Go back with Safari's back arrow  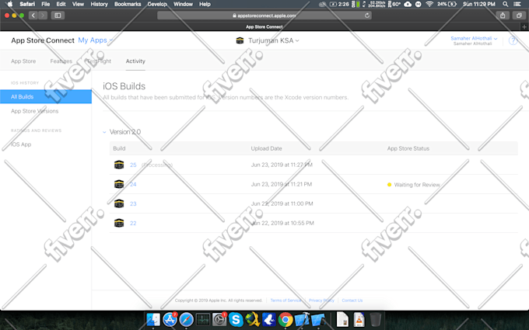pyautogui.click(x=33, y=16)
